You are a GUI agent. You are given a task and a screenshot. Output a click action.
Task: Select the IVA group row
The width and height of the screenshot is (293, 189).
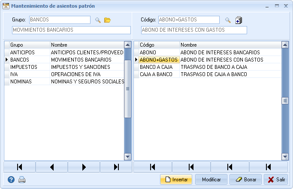click(64, 74)
